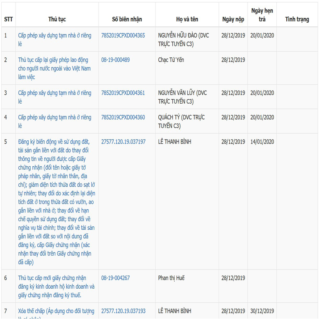
Task: Open receipt number 7852019CPXD004360
Action: tap(123, 117)
